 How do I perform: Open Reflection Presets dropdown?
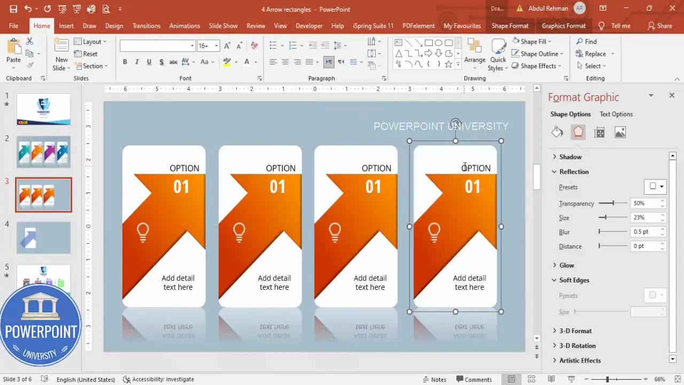(656, 187)
